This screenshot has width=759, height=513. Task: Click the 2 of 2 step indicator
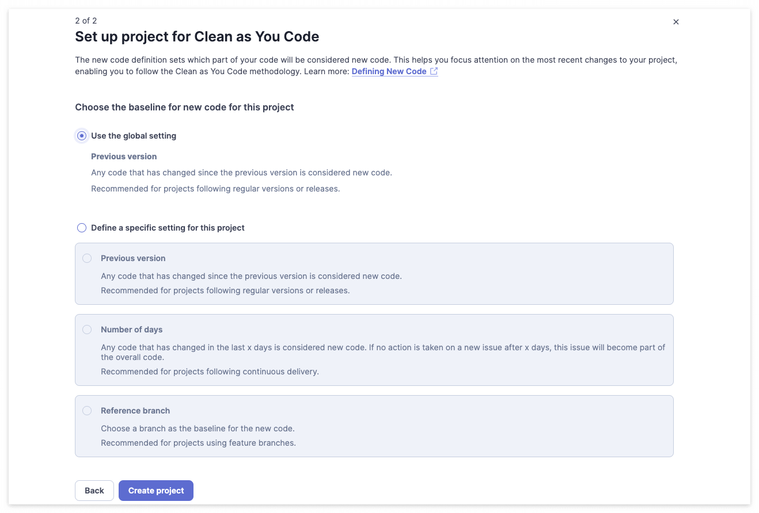pyautogui.click(x=86, y=21)
